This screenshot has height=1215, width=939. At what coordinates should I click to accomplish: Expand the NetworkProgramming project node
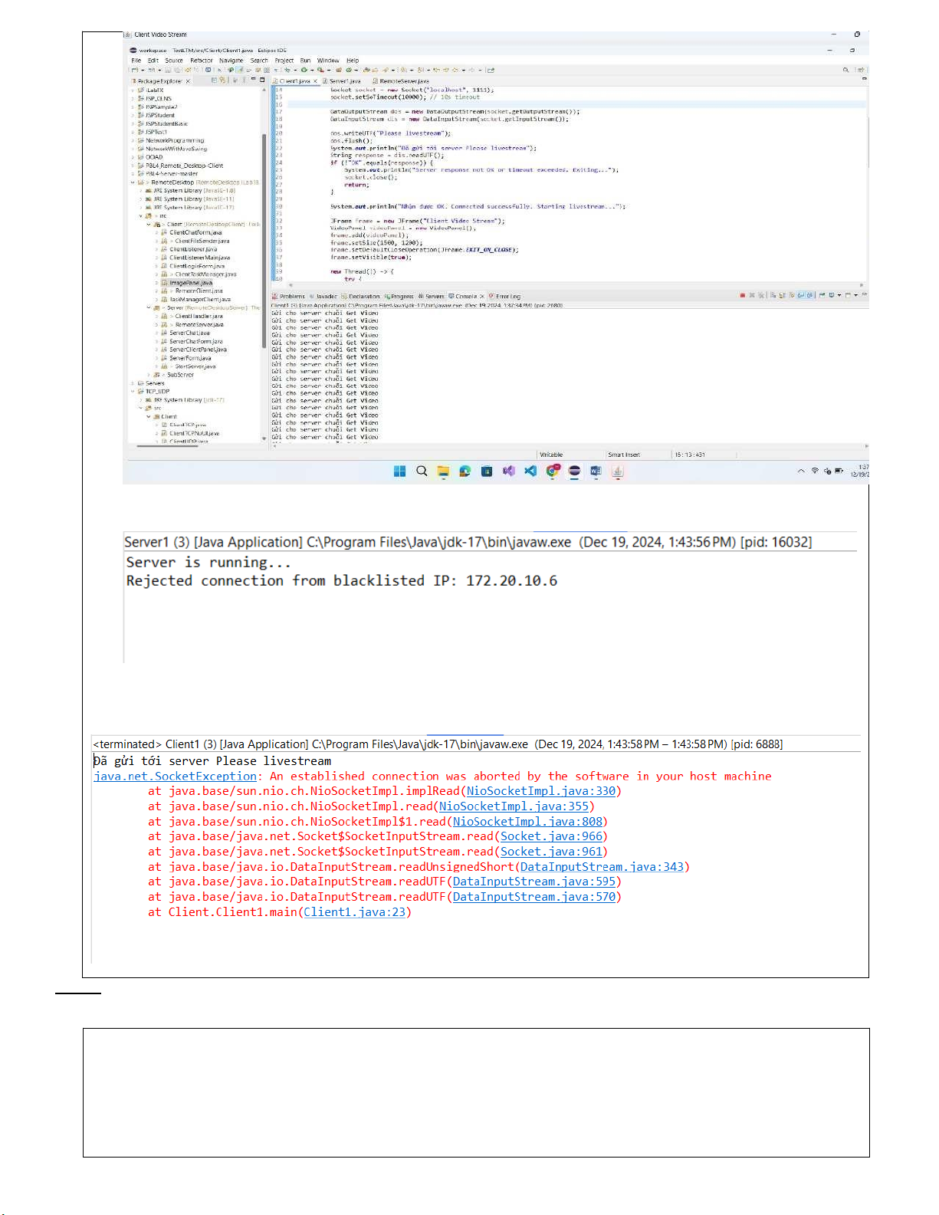[133, 140]
